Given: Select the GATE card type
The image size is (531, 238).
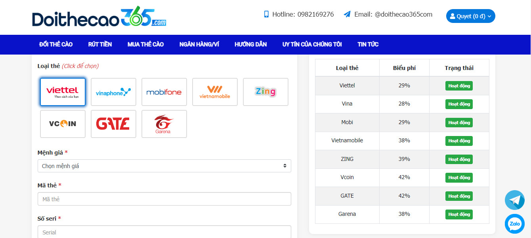Looking at the screenshot, I should [x=113, y=124].
